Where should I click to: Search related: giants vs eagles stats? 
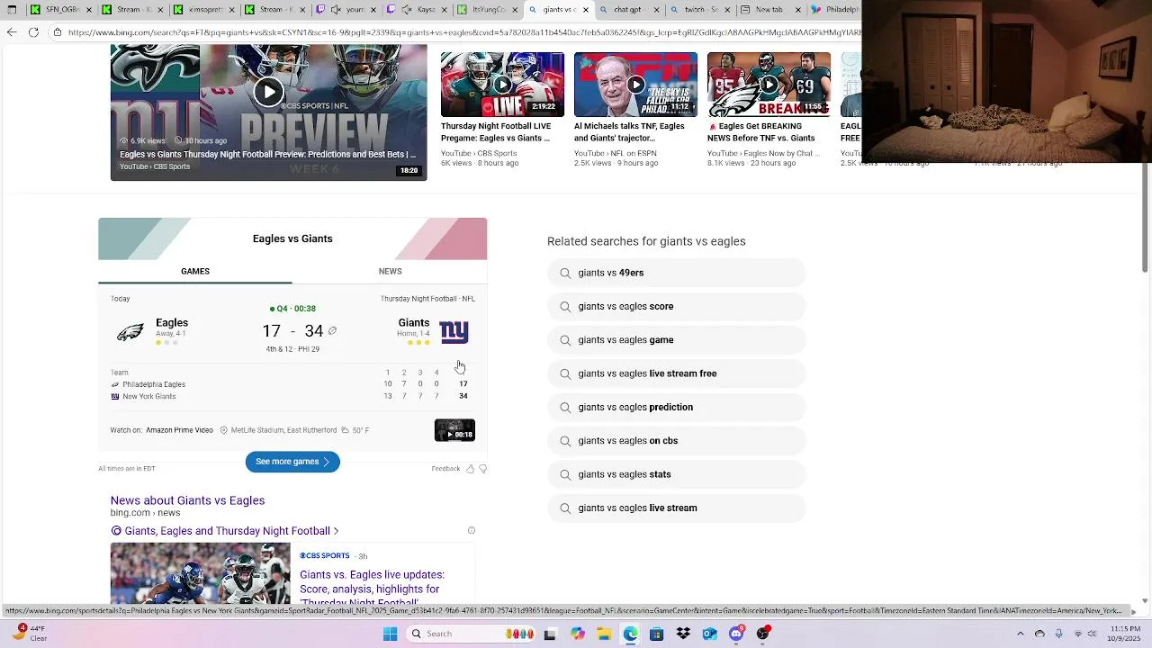coord(676,474)
